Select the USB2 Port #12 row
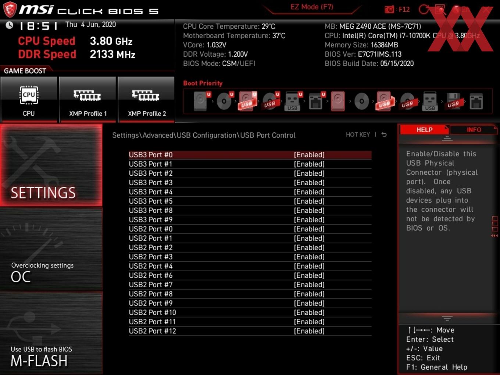 [x=250, y=331]
